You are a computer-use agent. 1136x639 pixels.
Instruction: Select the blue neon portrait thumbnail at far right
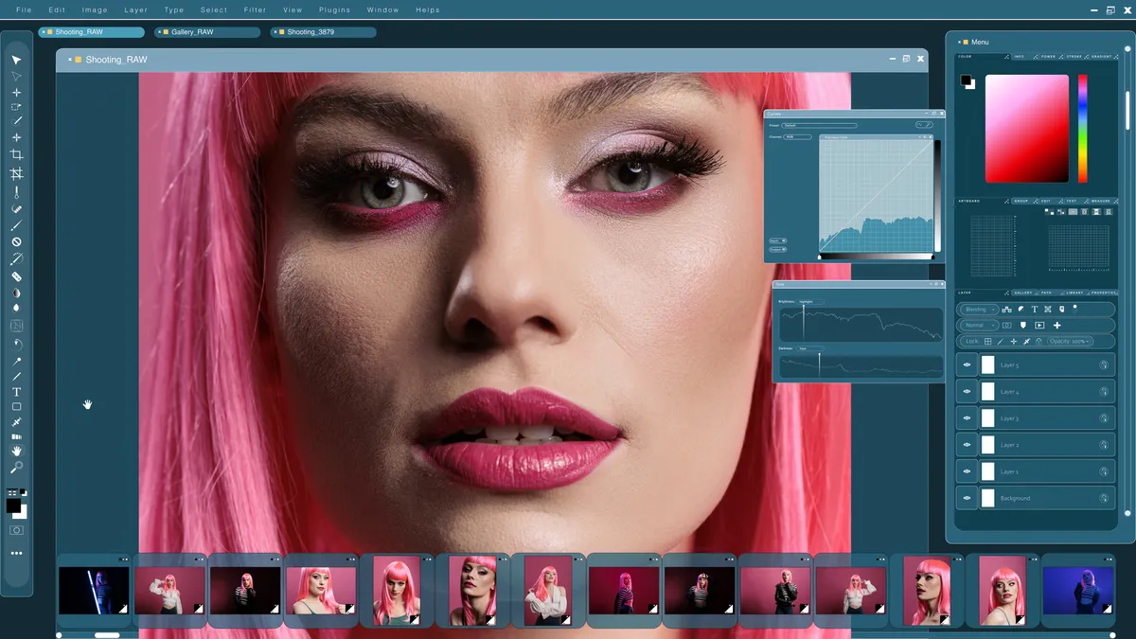pos(1077,591)
